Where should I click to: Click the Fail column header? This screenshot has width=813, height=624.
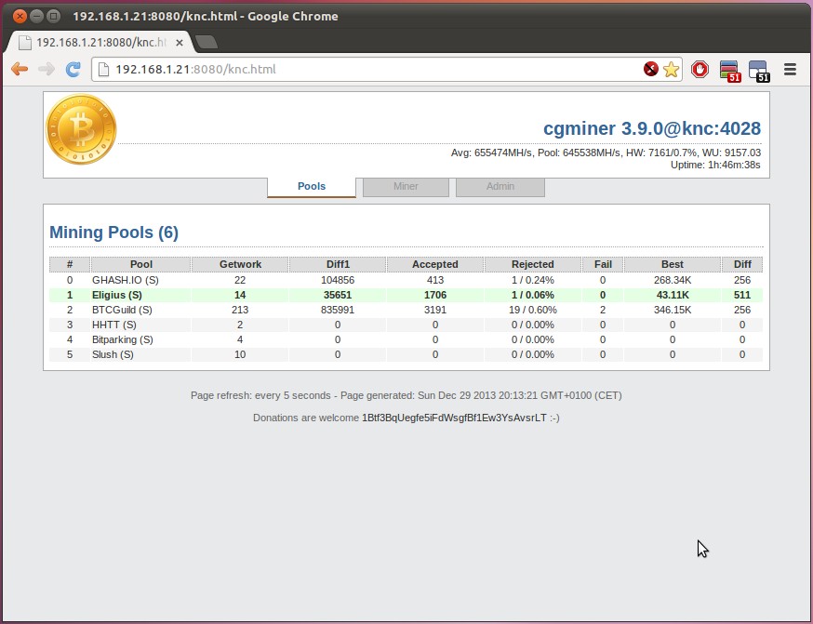603,264
